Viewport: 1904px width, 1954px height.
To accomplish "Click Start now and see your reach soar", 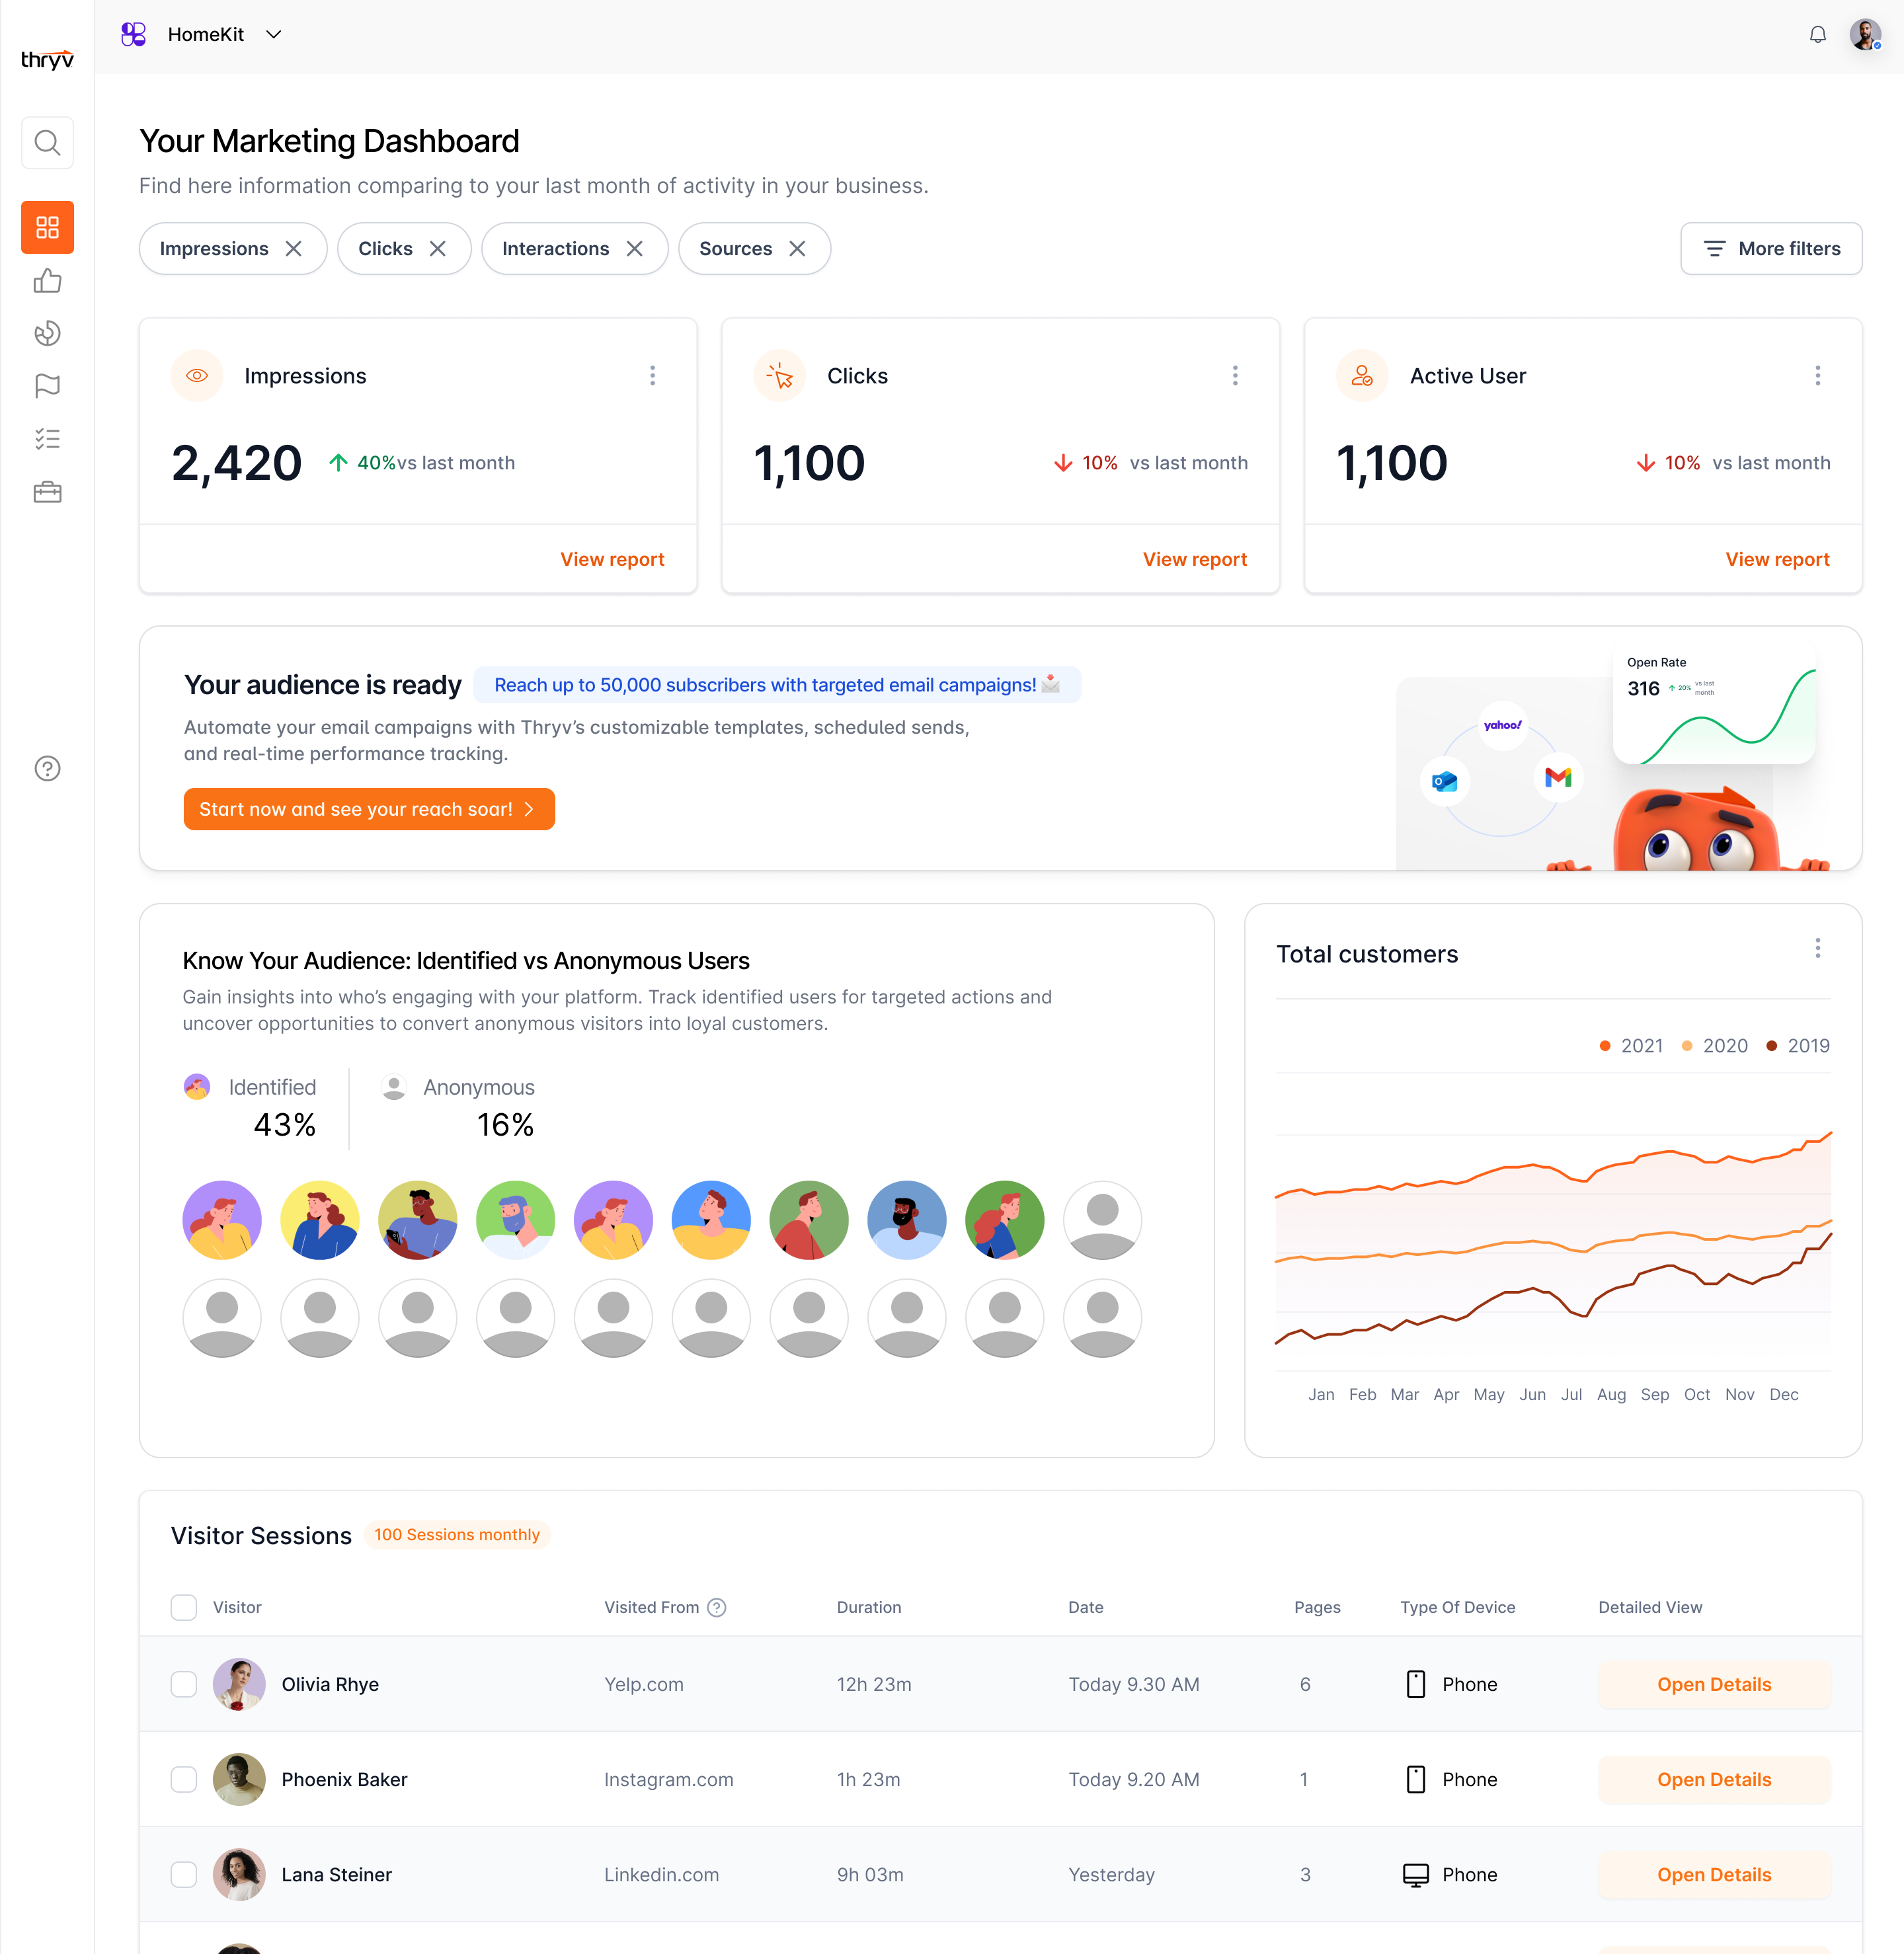I will tap(369, 809).
